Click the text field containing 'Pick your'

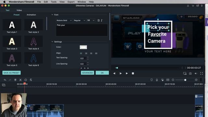coord(82,30)
